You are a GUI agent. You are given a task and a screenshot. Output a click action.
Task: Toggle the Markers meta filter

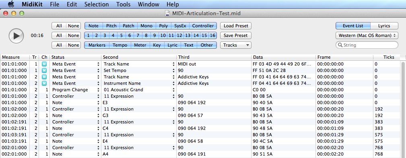[97, 45]
